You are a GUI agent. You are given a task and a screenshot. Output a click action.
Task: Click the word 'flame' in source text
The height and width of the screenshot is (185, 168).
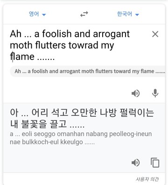coord(22,57)
